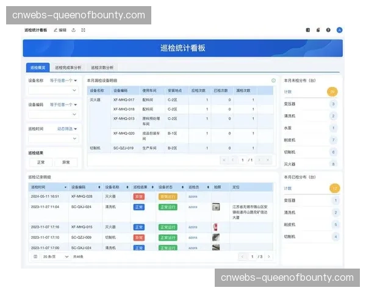Click azora inspector in SC-QZJ-009 row
This screenshot has width=366, height=293.
coord(193,237)
